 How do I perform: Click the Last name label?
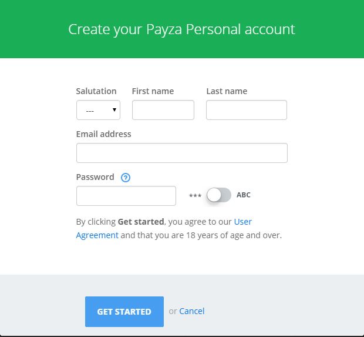(227, 91)
